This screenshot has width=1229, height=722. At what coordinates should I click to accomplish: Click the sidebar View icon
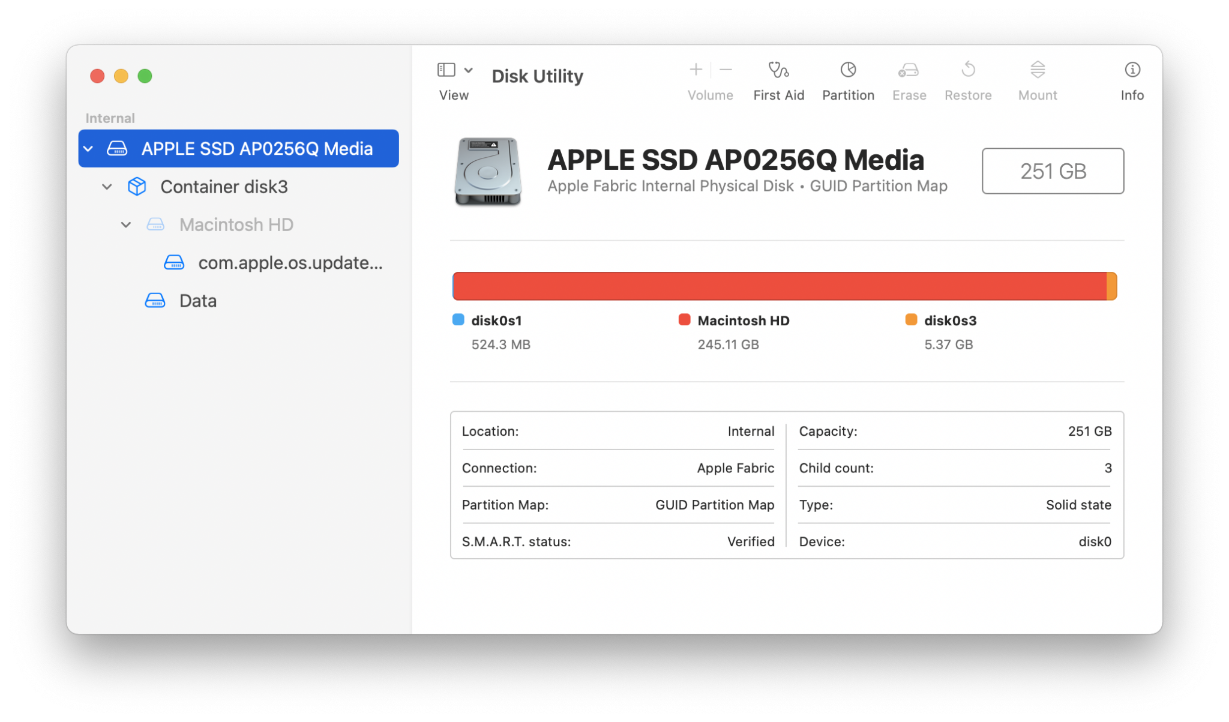point(446,70)
